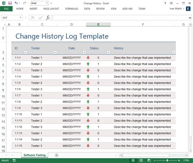The height and width of the screenshot is (163, 193).
Task: Click the Redo arrow icon
Action: coord(24,3)
